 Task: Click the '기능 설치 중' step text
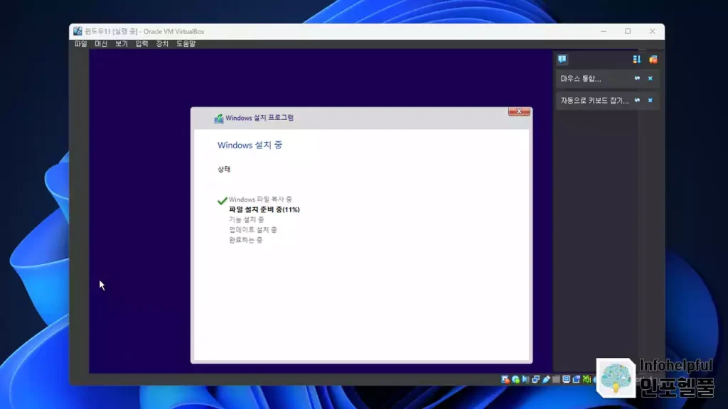pos(247,219)
